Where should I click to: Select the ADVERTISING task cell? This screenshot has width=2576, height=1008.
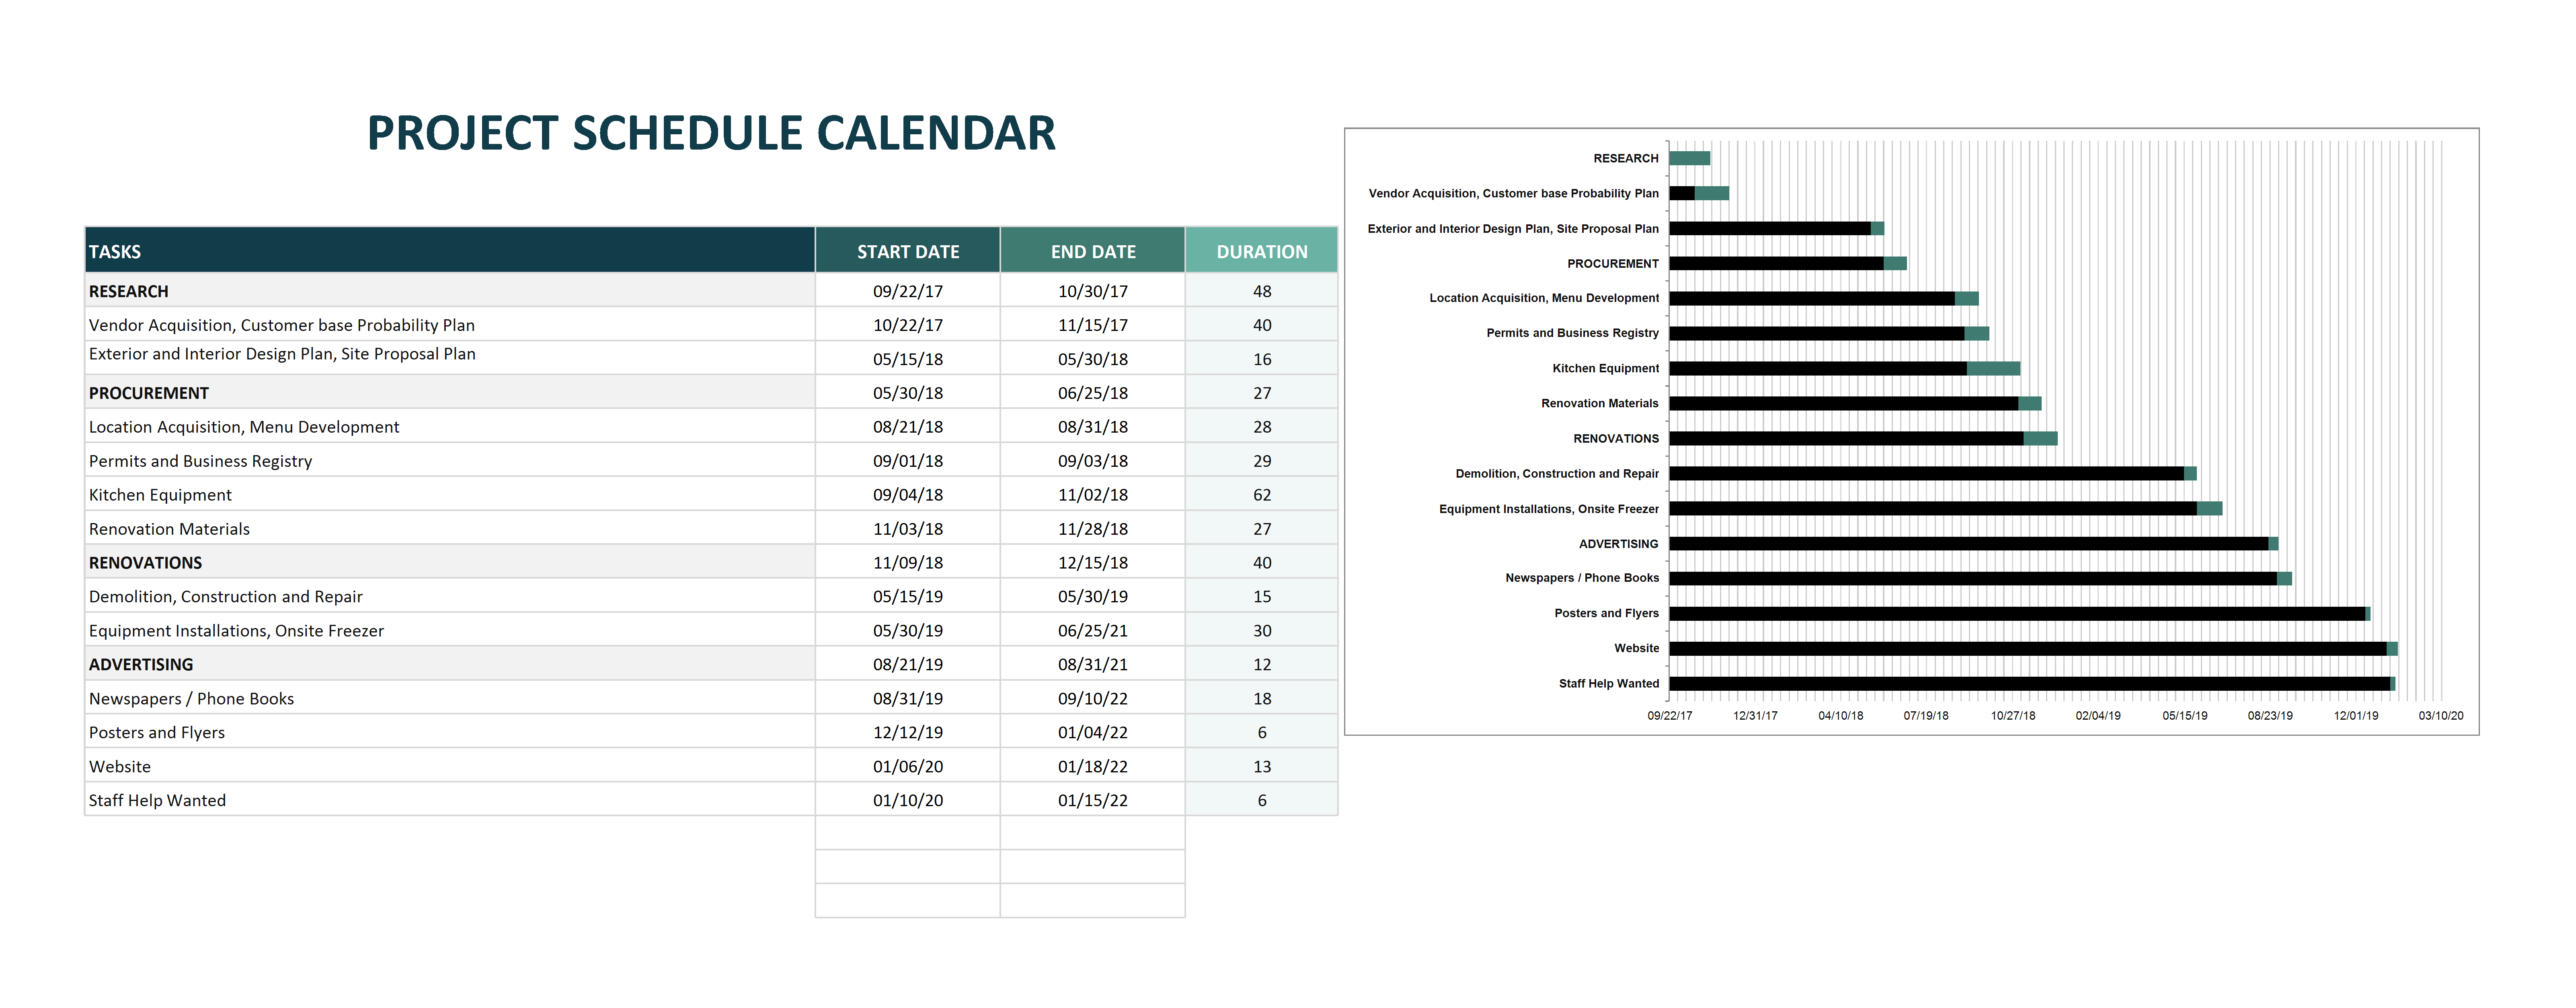pyautogui.click(x=450, y=664)
